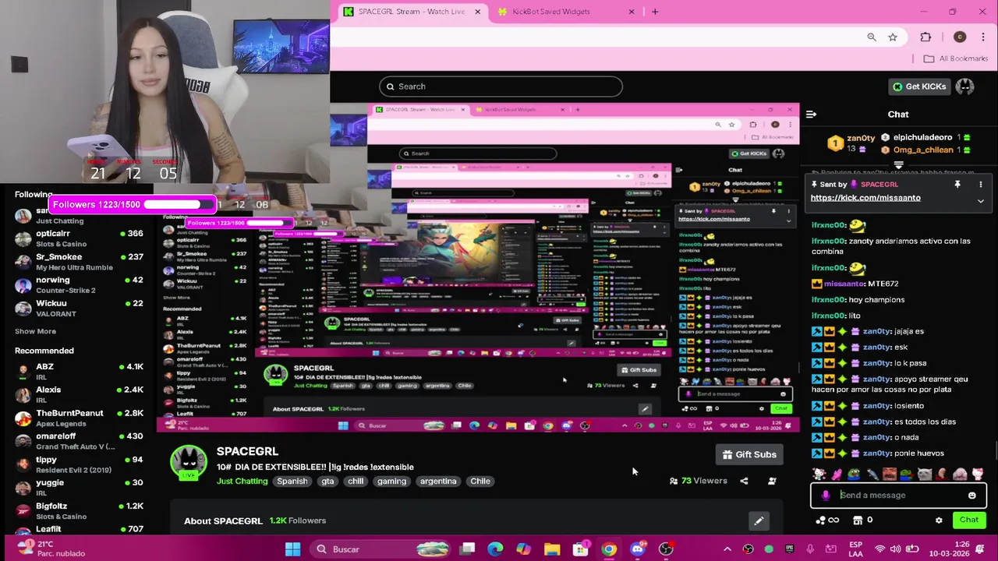Image resolution: width=998 pixels, height=561 pixels.
Task: Open Chrome three-dot menu
Action: (x=983, y=37)
